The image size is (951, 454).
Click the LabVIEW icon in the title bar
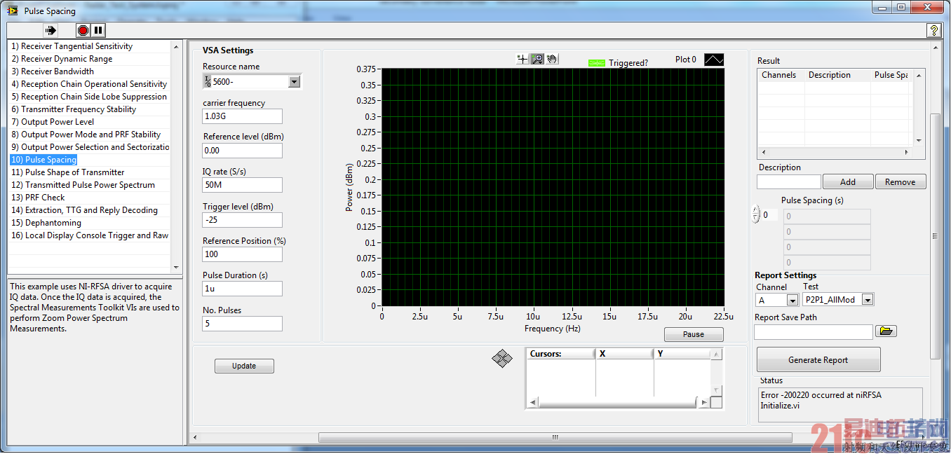[x=13, y=11]
